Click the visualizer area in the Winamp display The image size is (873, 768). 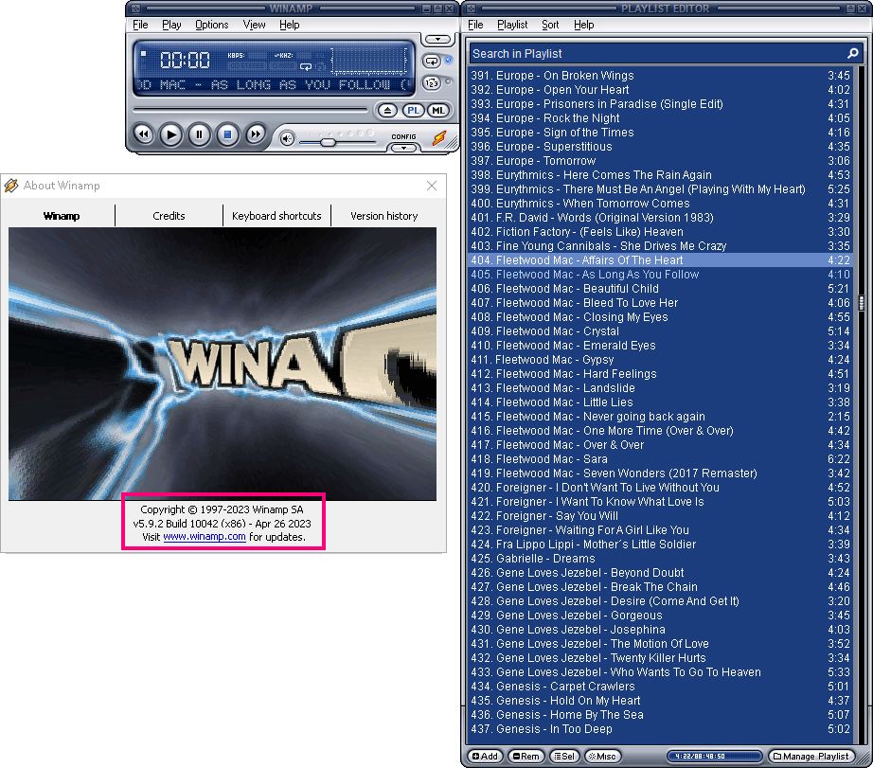tap(369, 61)
